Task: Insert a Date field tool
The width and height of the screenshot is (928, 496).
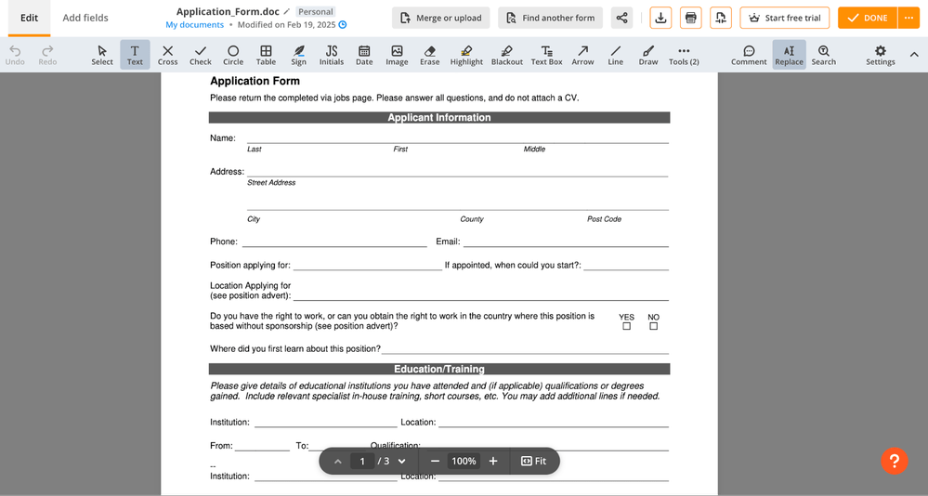Action: [364, 55]
